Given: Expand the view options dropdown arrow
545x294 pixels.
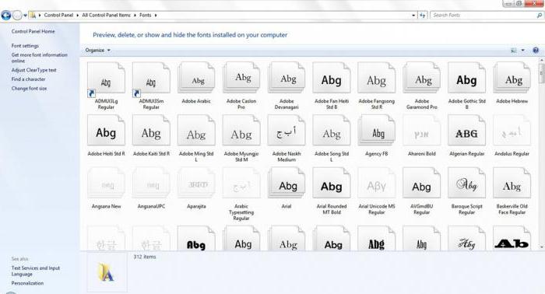Looking at the screenshot, I should [x=522, y=51].
